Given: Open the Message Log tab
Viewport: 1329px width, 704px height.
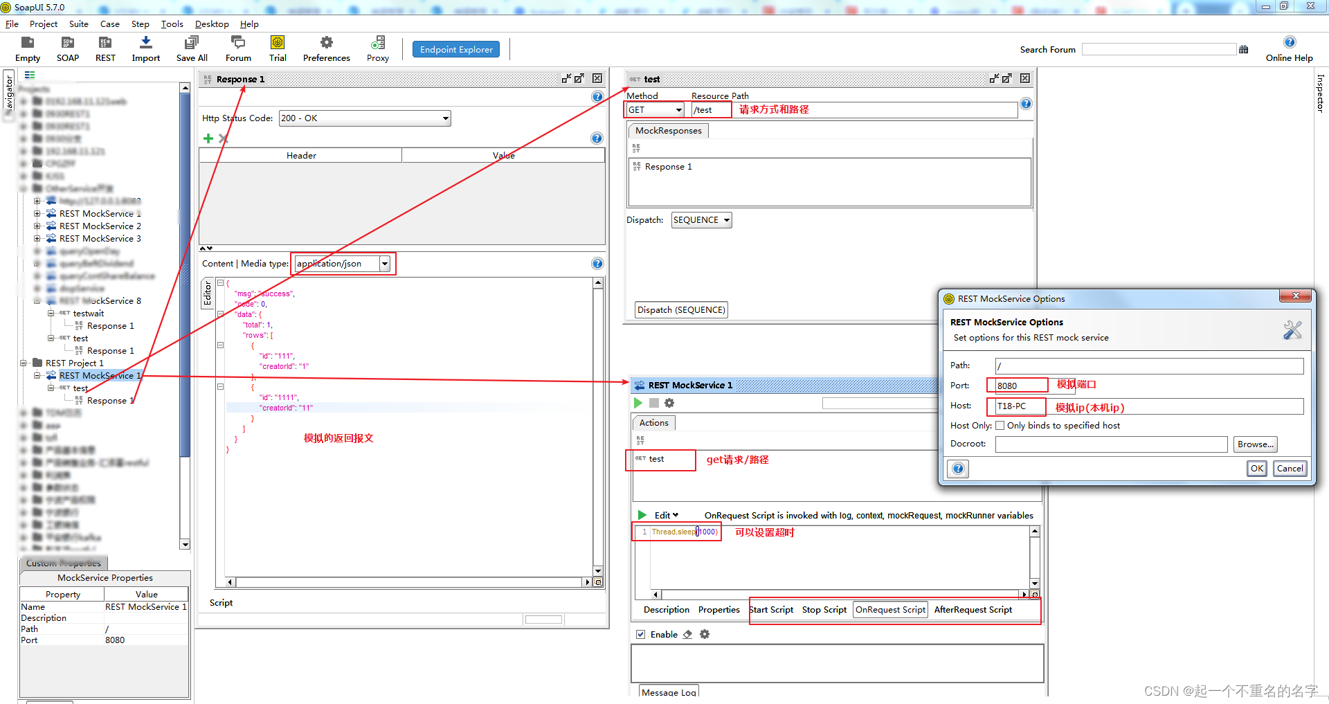Looking at the screenshot, I should coord(669,692).
